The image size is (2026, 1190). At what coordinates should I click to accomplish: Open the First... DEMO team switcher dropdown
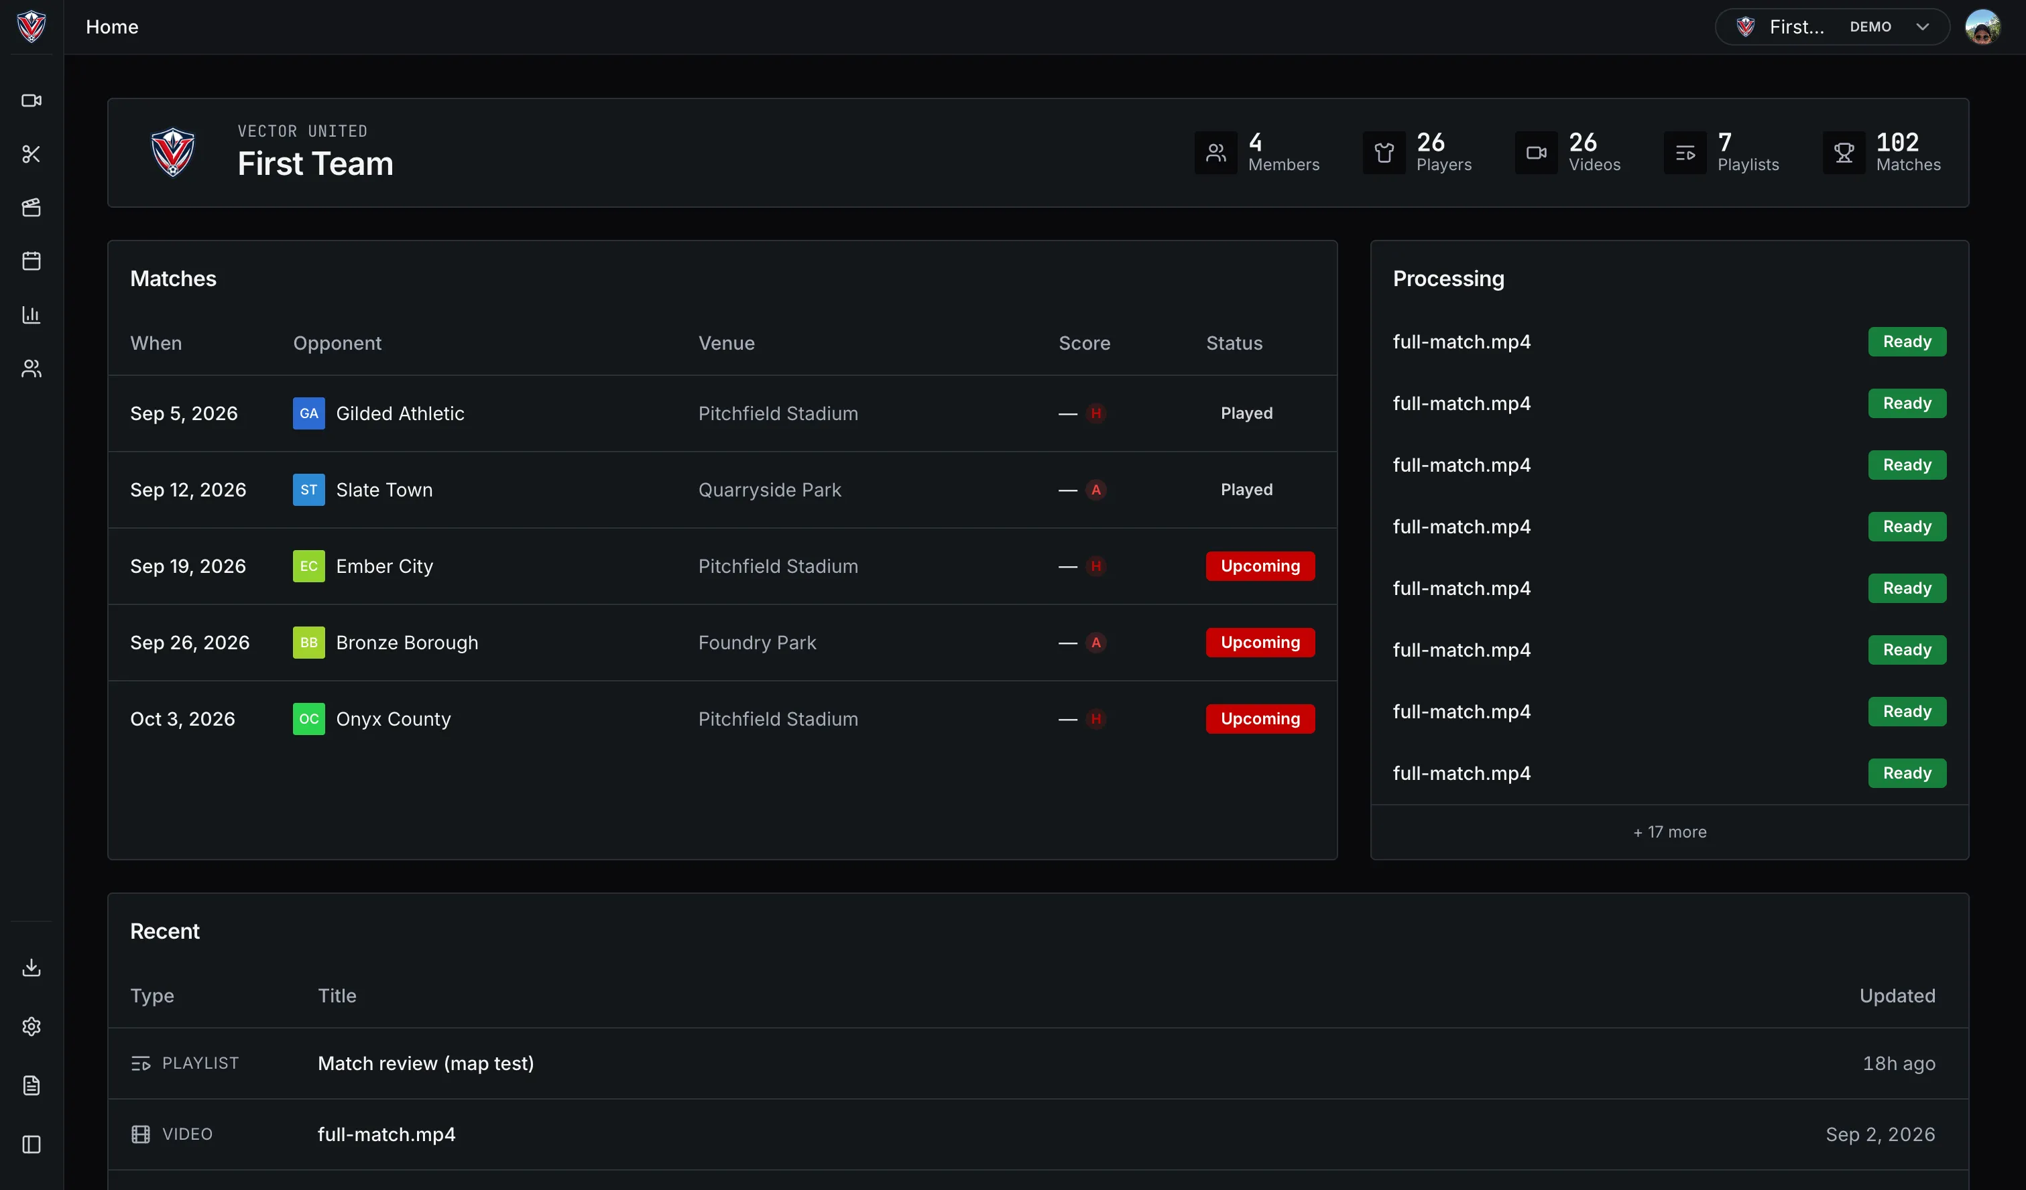tap(1832, 27)
